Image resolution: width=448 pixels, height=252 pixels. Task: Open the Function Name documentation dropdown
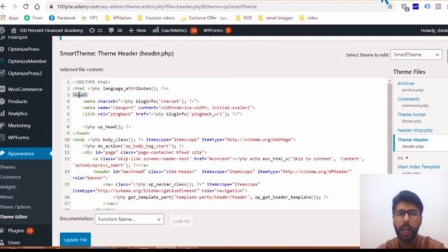click(129, 219)
